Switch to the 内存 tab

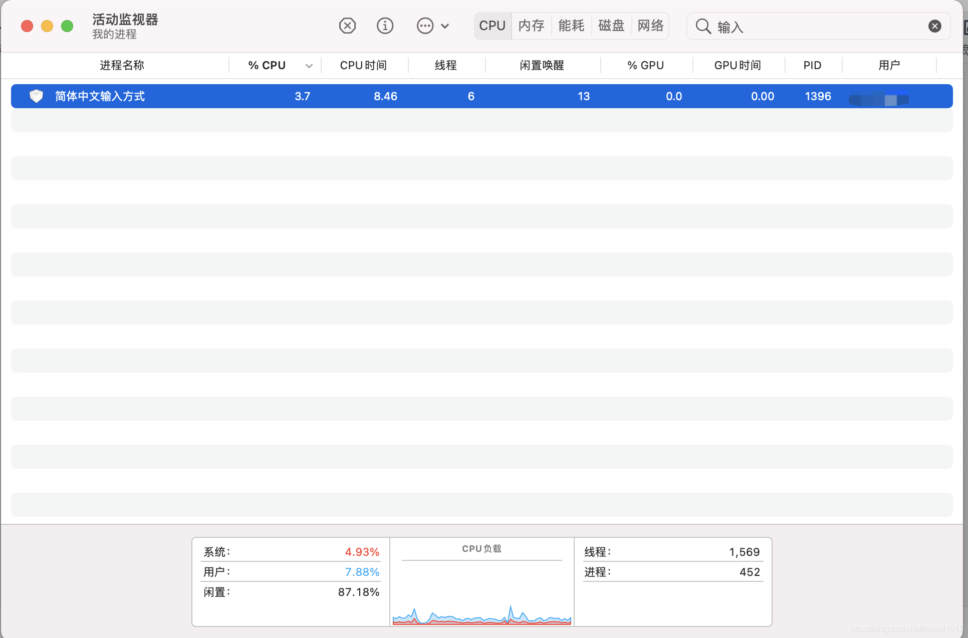(x=531, y=26)
